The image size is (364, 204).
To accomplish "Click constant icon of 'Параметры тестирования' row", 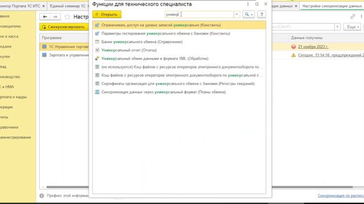I will (97, 33).
